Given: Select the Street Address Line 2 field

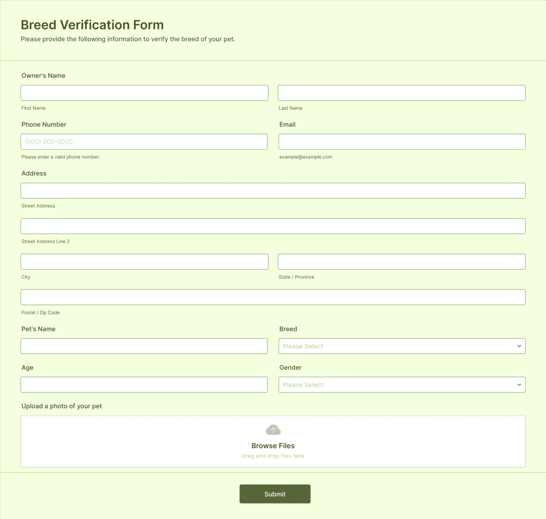Looking at the screenshot, I should [x=273, y=226].
